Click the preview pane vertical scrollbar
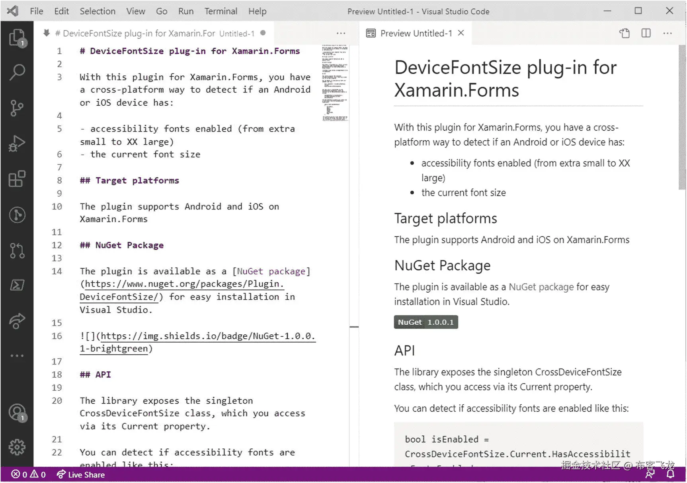This screenshot has height=483, width=687. coord(682,117)
